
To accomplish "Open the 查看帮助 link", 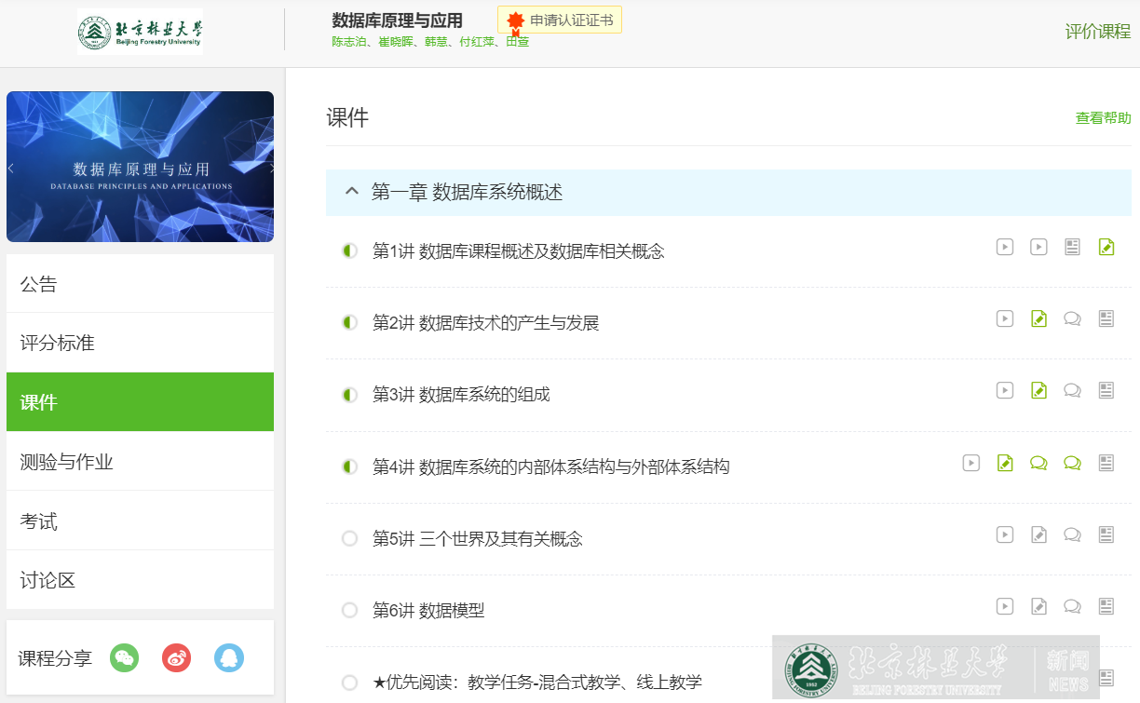I will [x=1103, y=118].
